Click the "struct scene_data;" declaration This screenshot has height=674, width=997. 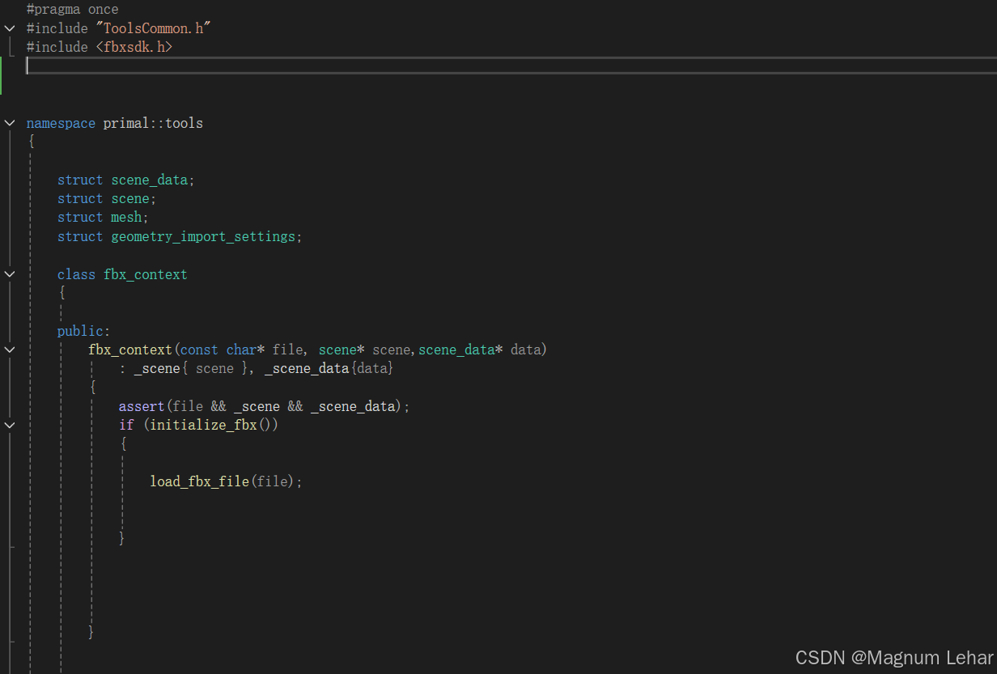point(126,180)
